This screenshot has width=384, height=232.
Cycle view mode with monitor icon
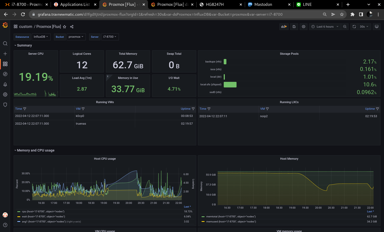click(377, 27)
